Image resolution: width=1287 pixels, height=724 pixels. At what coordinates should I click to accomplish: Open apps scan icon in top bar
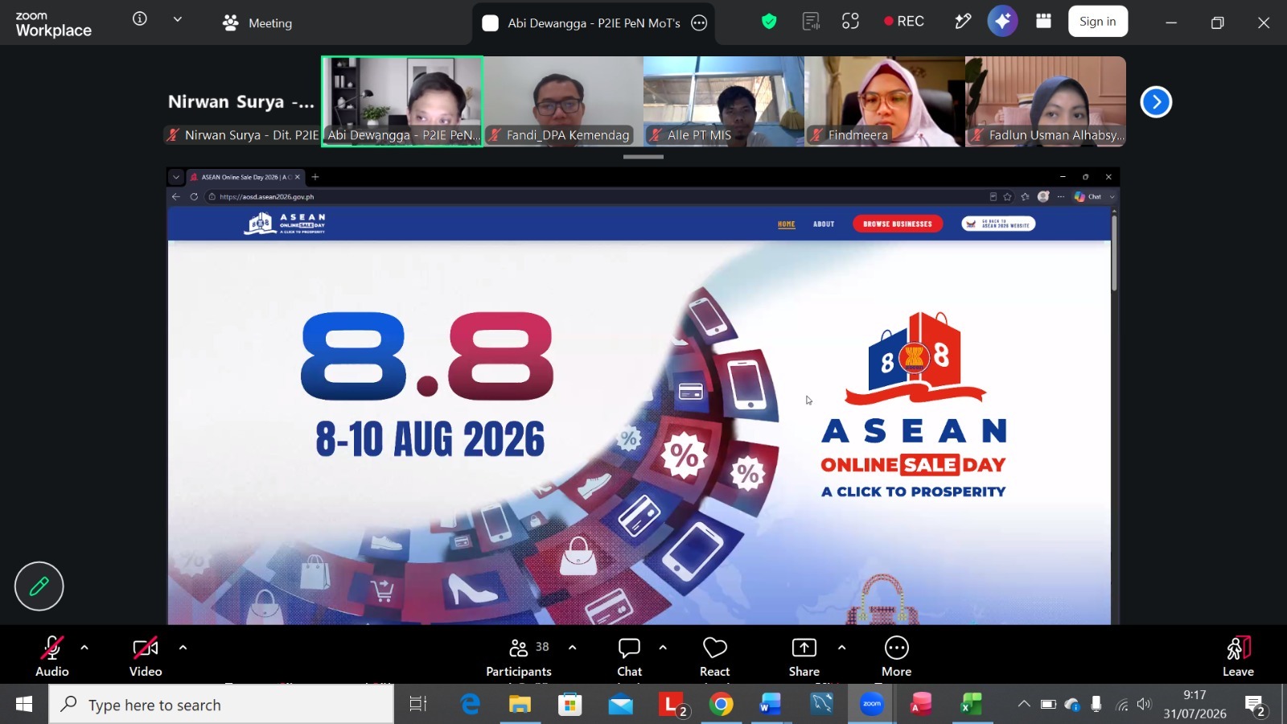coord(850,22)
